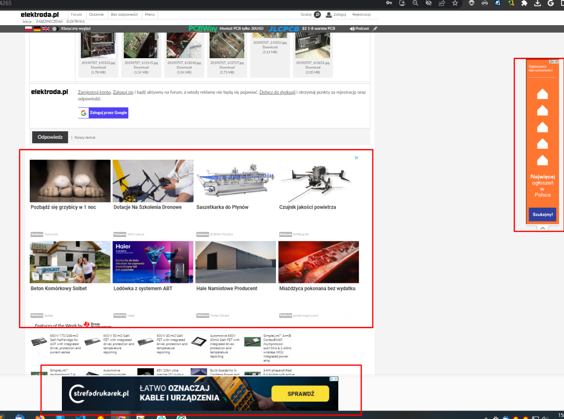Click the Zaloguj login link in header
564x419 pixels.
[340, 14]
